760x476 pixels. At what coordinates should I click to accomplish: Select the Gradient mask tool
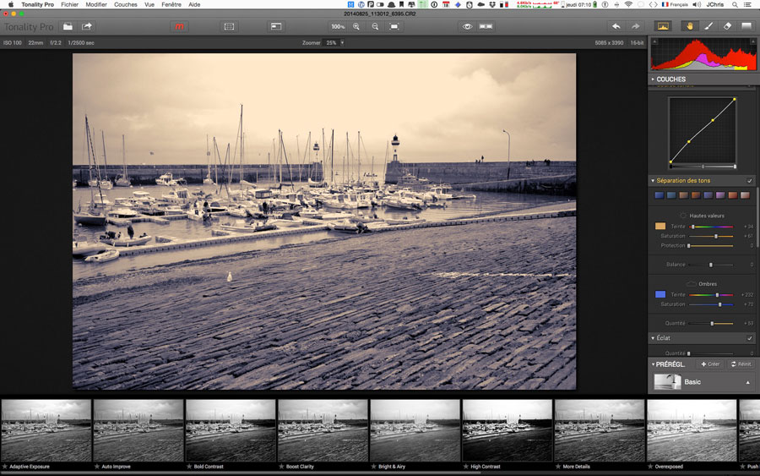(746, 27)
